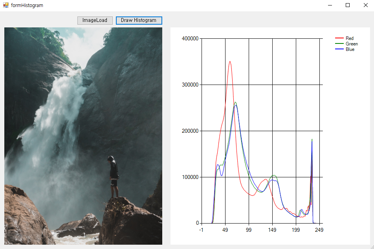This screenshot has height=249, width=374.
Task: Click the ImageLoad button
Action: 95,20
